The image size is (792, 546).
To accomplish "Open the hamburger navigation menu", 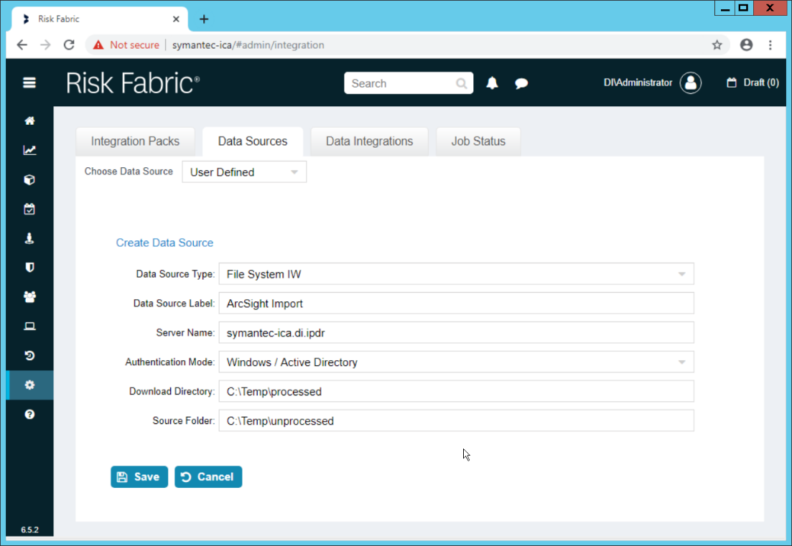I will point(29,83).
